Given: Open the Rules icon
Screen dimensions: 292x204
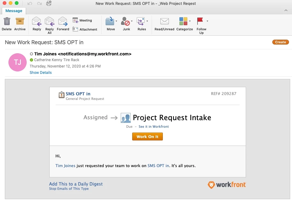Looking at the screenshot, I should tap(141, 21).
